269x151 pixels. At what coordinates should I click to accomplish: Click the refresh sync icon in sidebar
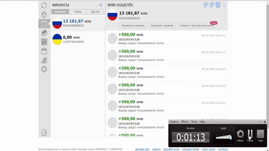[x=44, y=5]
